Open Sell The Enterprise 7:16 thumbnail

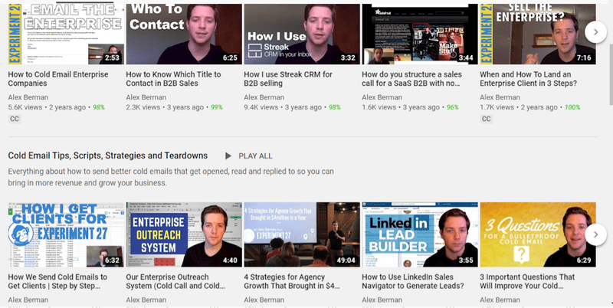coord(538,34)
